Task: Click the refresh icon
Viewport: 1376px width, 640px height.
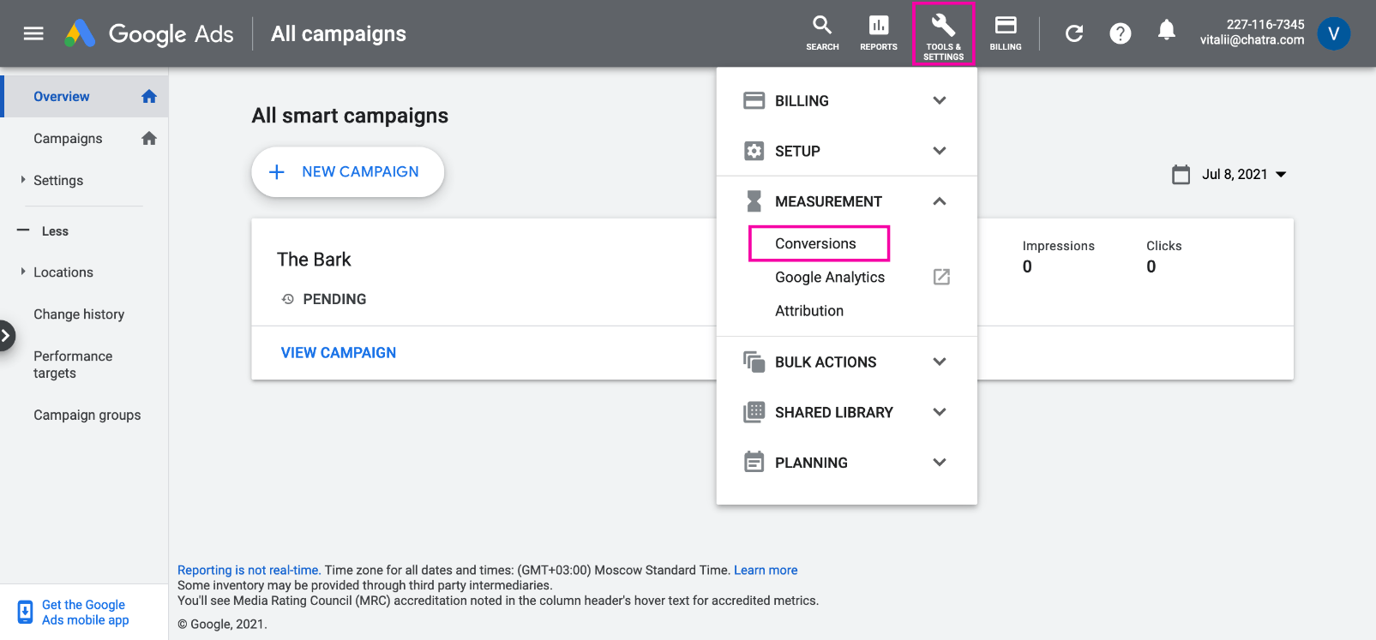Action: pyautogui.click(x=1073, y=33)
